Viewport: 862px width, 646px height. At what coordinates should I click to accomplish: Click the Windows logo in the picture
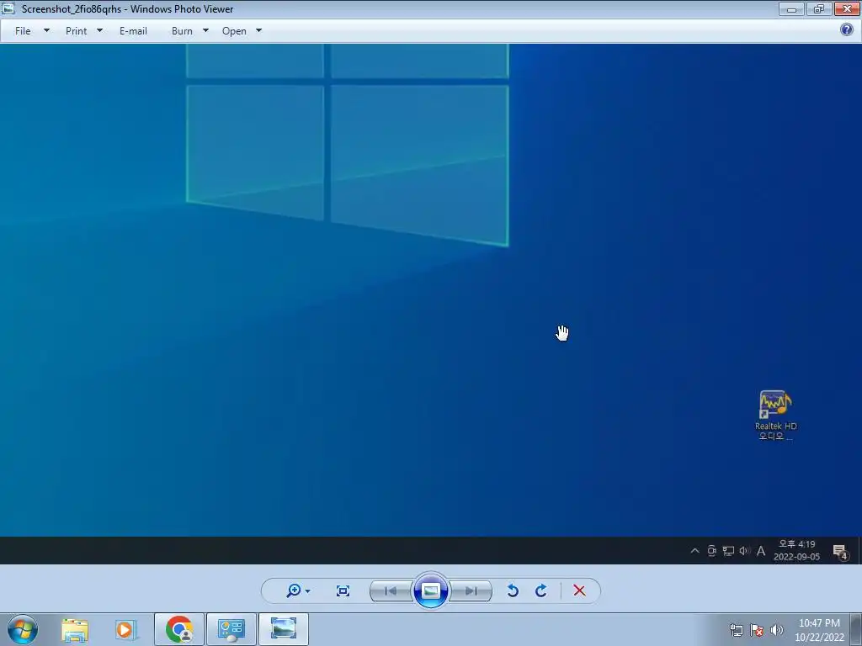tap(348, 146)
